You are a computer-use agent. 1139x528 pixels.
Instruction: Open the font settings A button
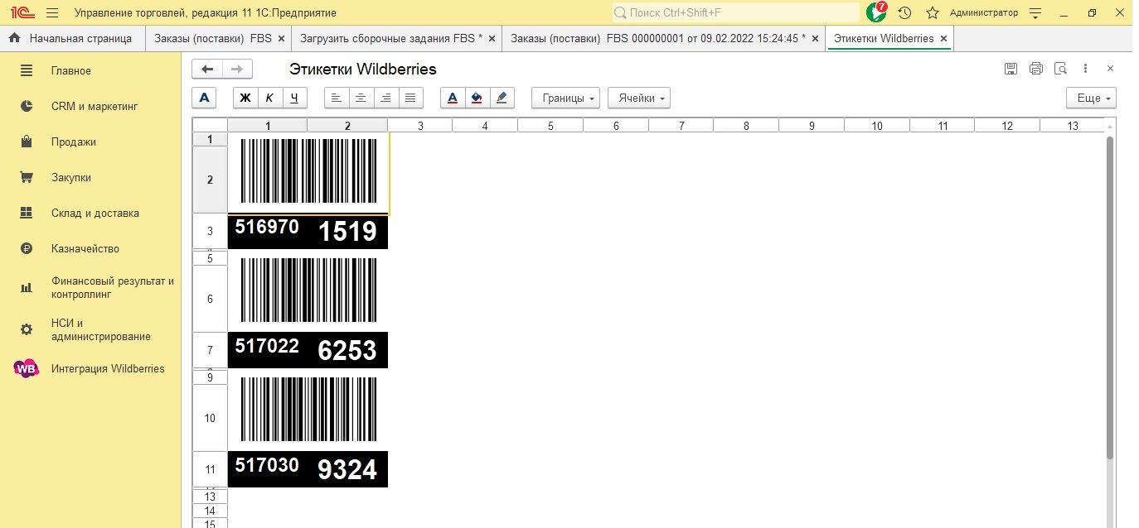click(204, 98)
